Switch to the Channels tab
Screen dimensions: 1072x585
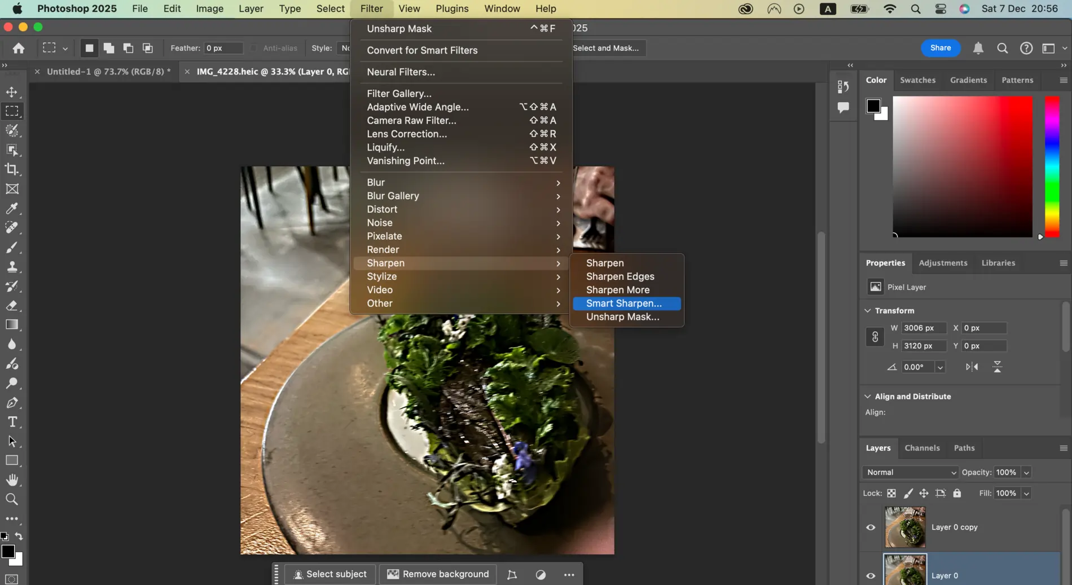[922, 447]
